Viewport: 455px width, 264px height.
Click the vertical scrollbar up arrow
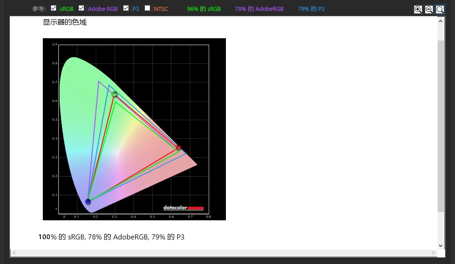[440, 21]
